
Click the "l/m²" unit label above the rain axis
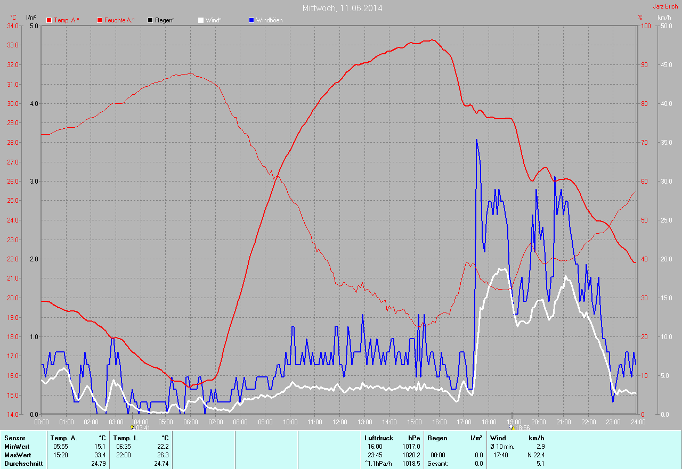pyautogui.click(x=31, y=18)
